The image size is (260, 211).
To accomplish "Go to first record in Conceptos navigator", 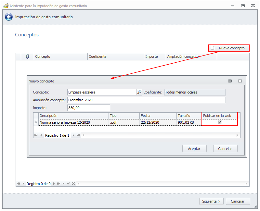I will (19, 184).
